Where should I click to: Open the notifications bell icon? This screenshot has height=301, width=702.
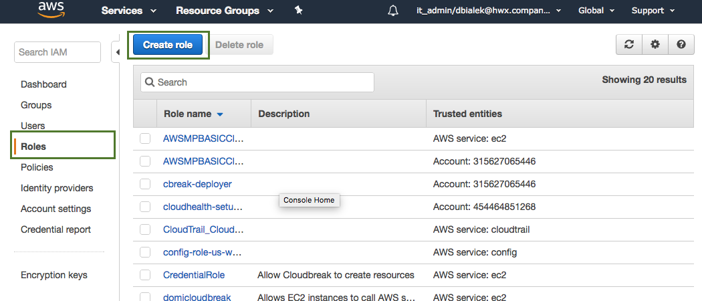[393, 11]
